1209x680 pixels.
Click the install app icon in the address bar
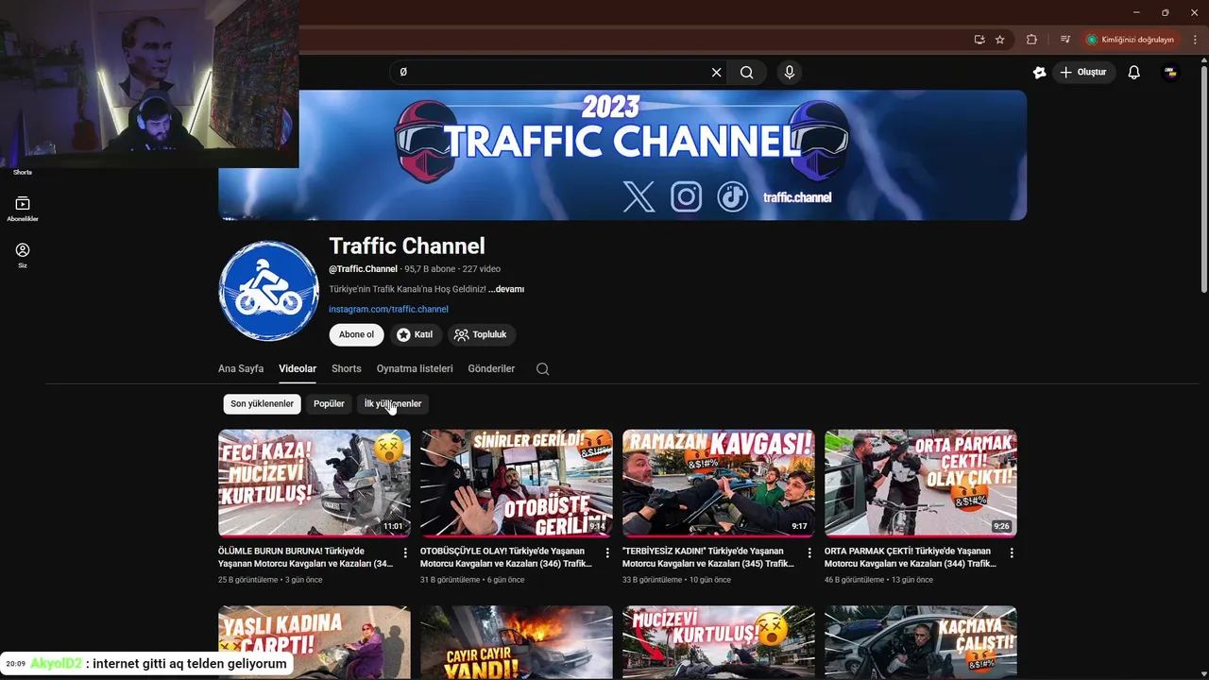pos(979,40)
